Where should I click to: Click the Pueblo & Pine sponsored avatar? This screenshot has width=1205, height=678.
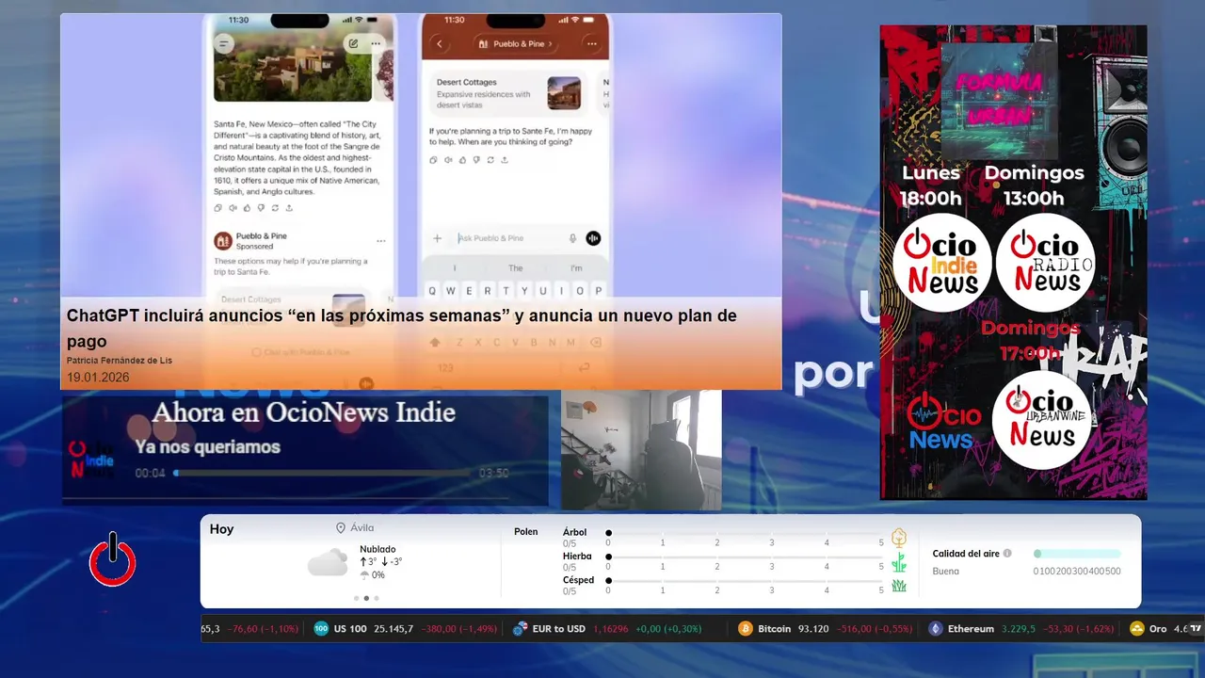coord(222,240)
